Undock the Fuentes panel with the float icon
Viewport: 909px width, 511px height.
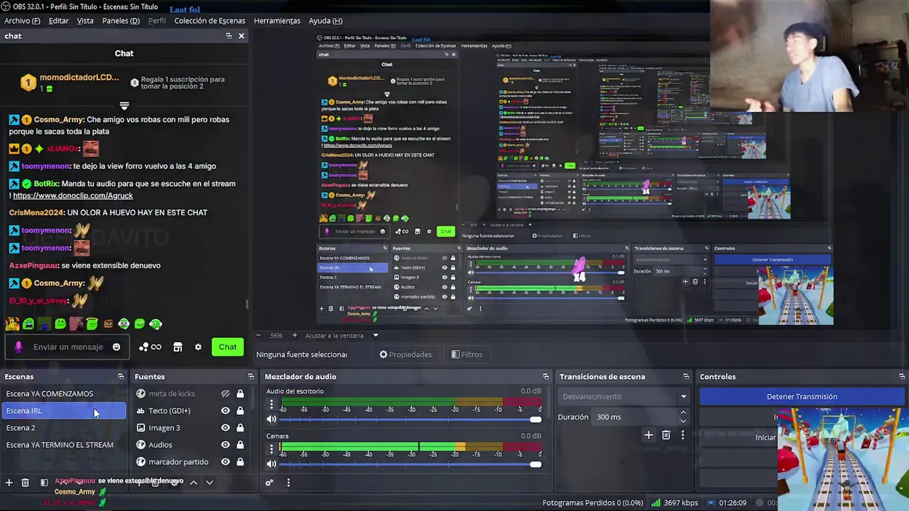click(251, 377)
